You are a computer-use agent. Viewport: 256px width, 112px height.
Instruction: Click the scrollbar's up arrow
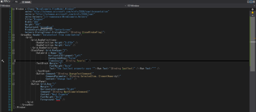(252, 15)
